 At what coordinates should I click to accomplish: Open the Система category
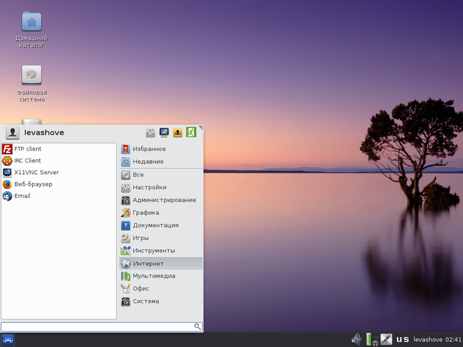pos(161,301)
